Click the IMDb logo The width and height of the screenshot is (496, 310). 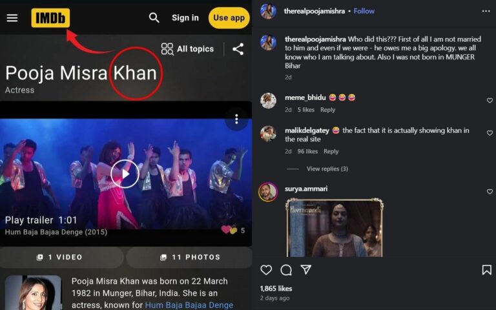click(50, 18)
